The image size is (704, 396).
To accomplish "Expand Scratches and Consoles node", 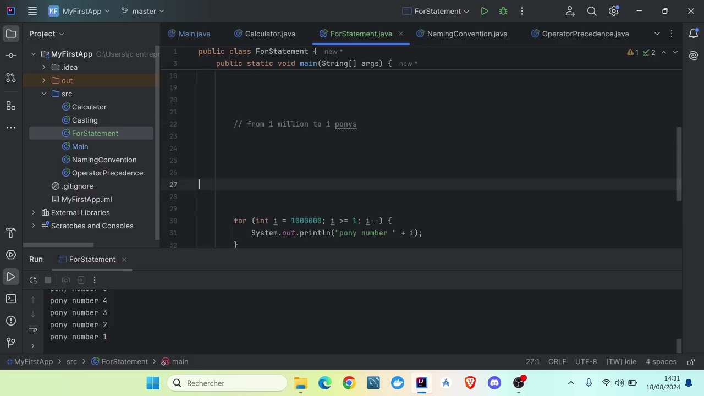I will pos(34,226).
